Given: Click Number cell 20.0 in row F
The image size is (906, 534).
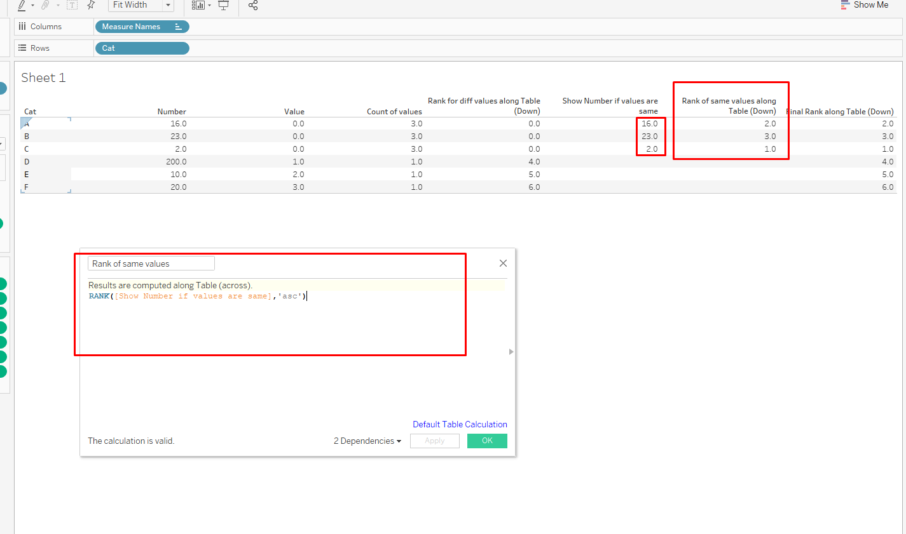Looking at the screenshot, I should tap(178, 187).
